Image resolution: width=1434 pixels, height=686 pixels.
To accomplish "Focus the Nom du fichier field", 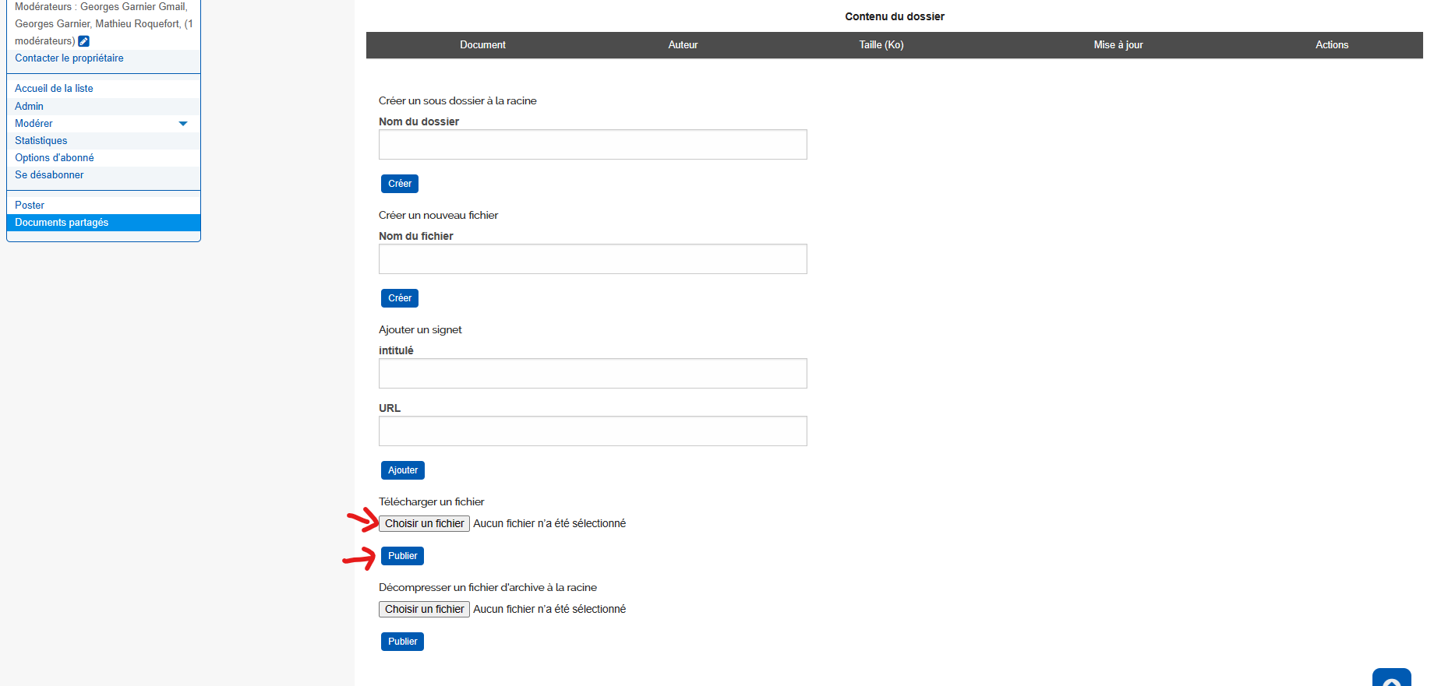I will tap(592, 259).
